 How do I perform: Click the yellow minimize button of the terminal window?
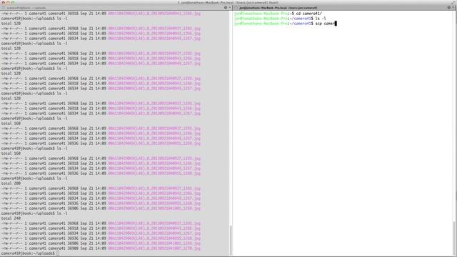click(x=8, y=3)
